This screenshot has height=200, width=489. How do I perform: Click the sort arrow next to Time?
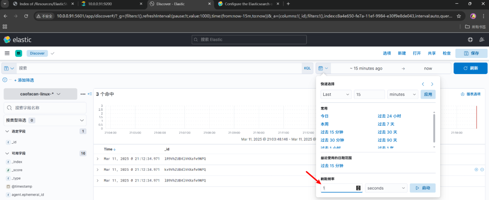[x=115, y=149]
